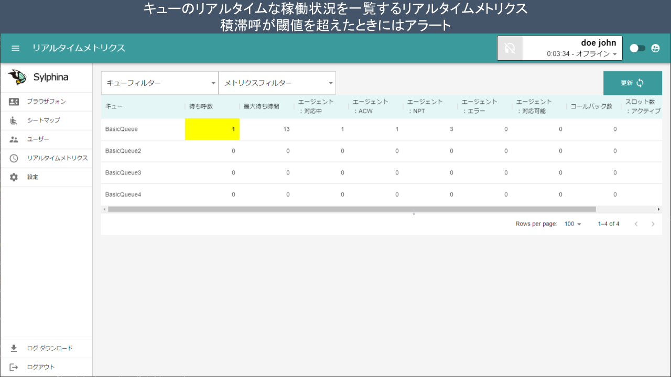
Task: Go to the next table page
Action: 653,224
